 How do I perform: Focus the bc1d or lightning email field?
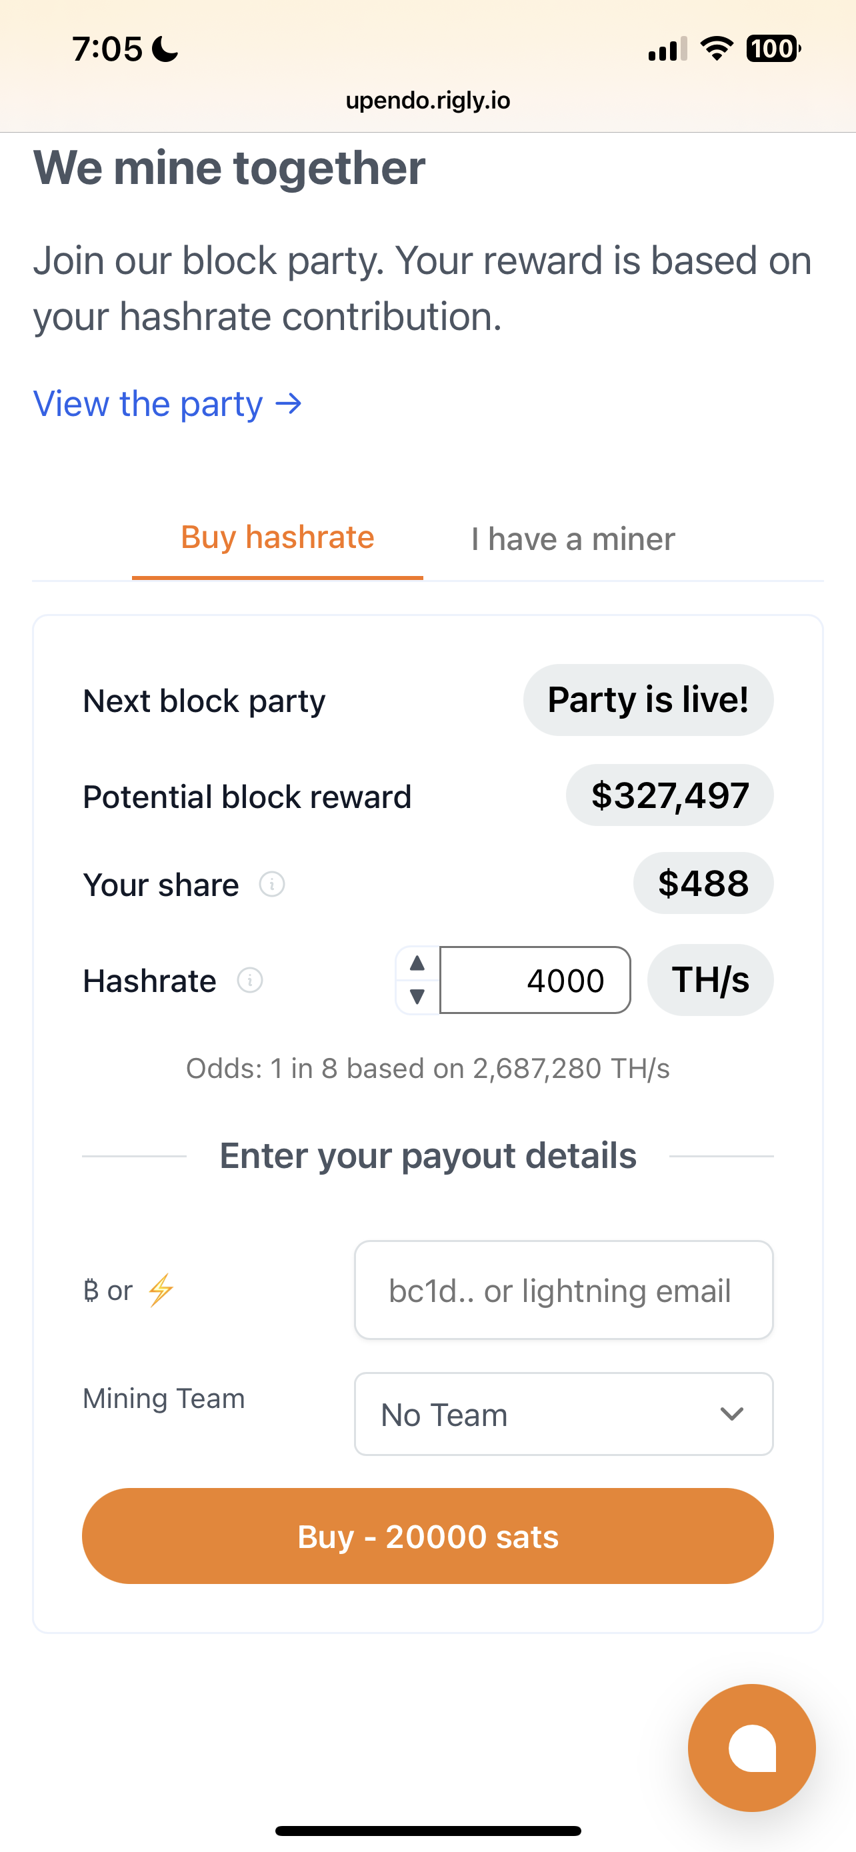563,1290
